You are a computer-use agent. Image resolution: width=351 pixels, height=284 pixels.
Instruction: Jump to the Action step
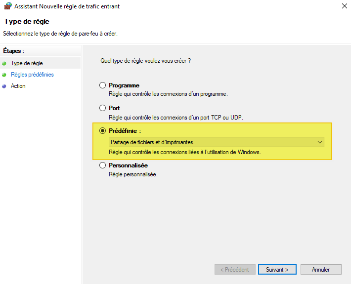(18, 86)
